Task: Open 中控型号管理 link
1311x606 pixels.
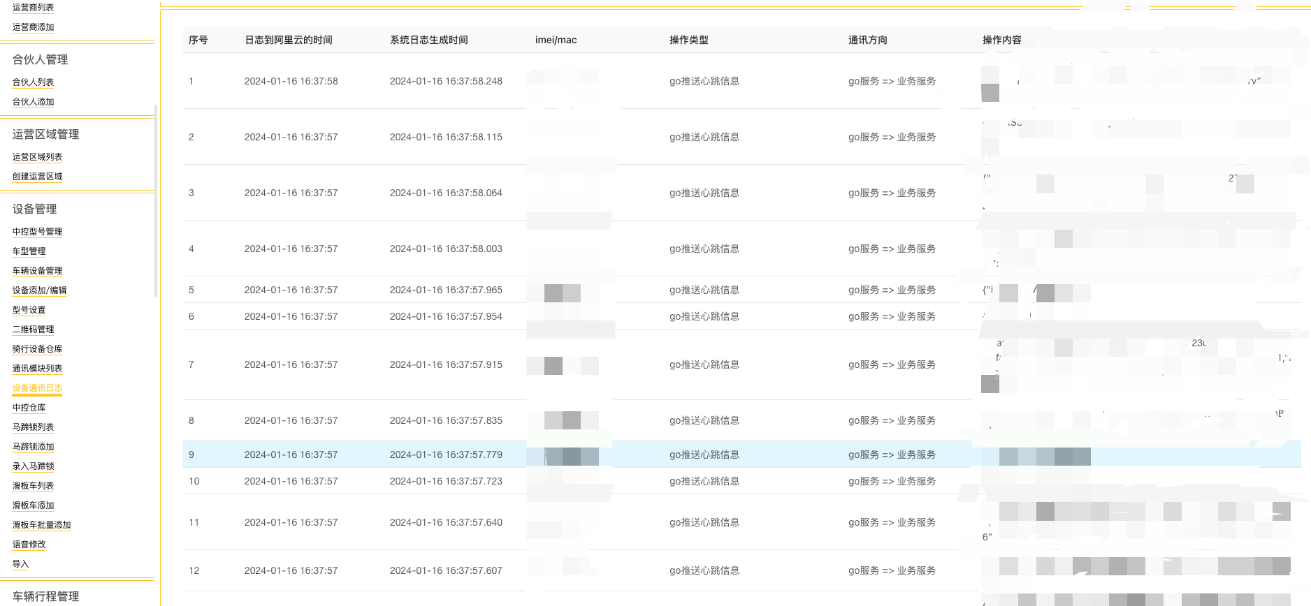Action: pyautogui.click(x=37, y=232)
